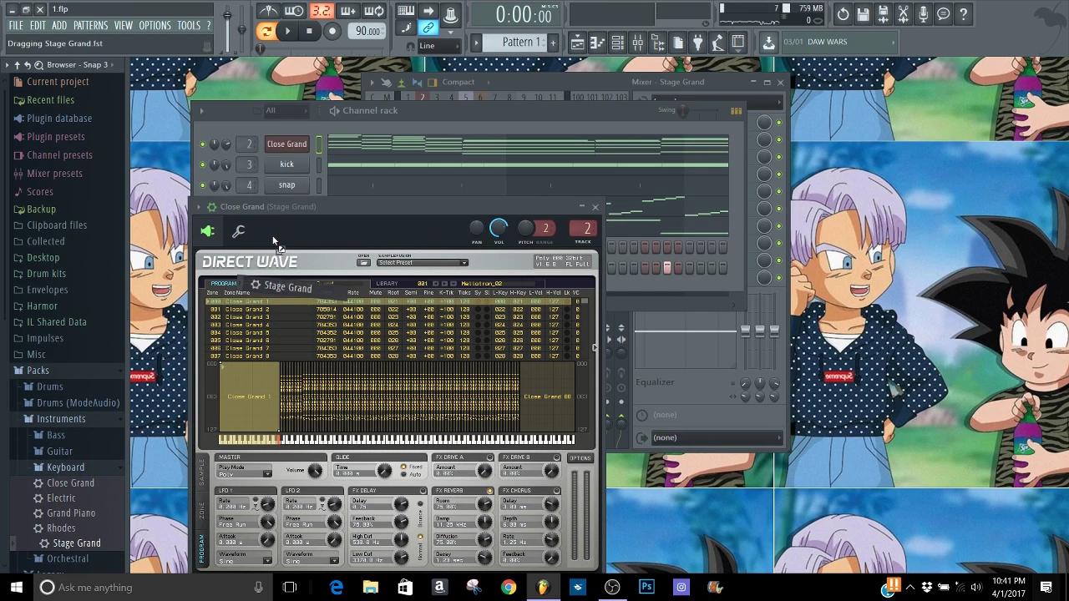Toggle mute LED on kick channel
The width and height of the screenshot is (1069, 601).
tap(202, 164)
